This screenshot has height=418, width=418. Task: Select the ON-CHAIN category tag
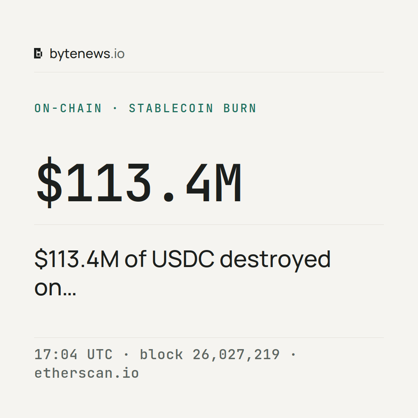(68, 108)
